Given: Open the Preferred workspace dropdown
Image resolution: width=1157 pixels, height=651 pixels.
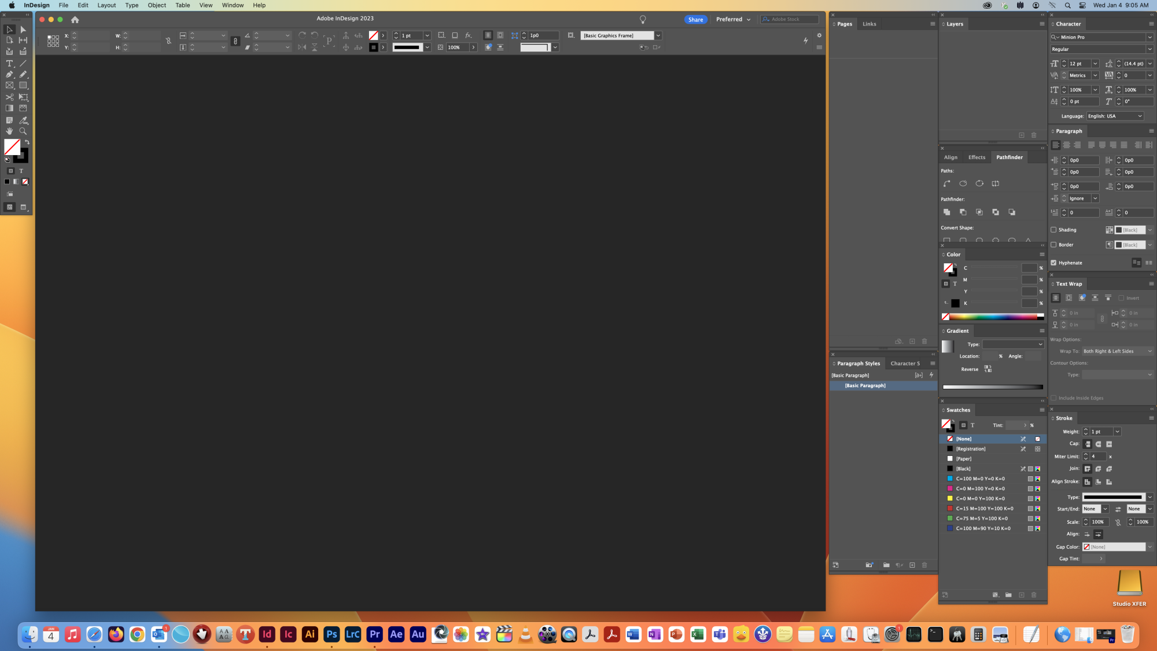Looking at the screenshot, I should pos(733,19).
